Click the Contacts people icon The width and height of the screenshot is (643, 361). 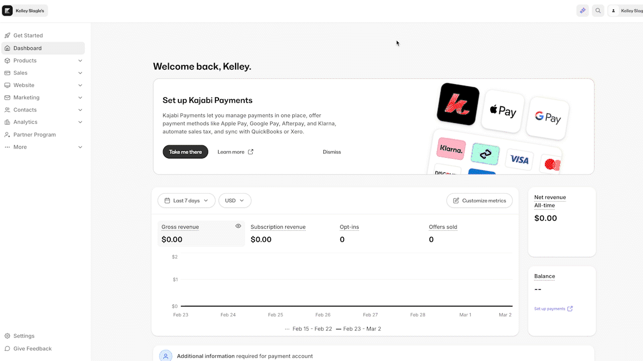pos(8,110)
